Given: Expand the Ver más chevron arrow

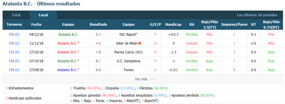Looking at the screenshot, I should click(x=152, y=79).
